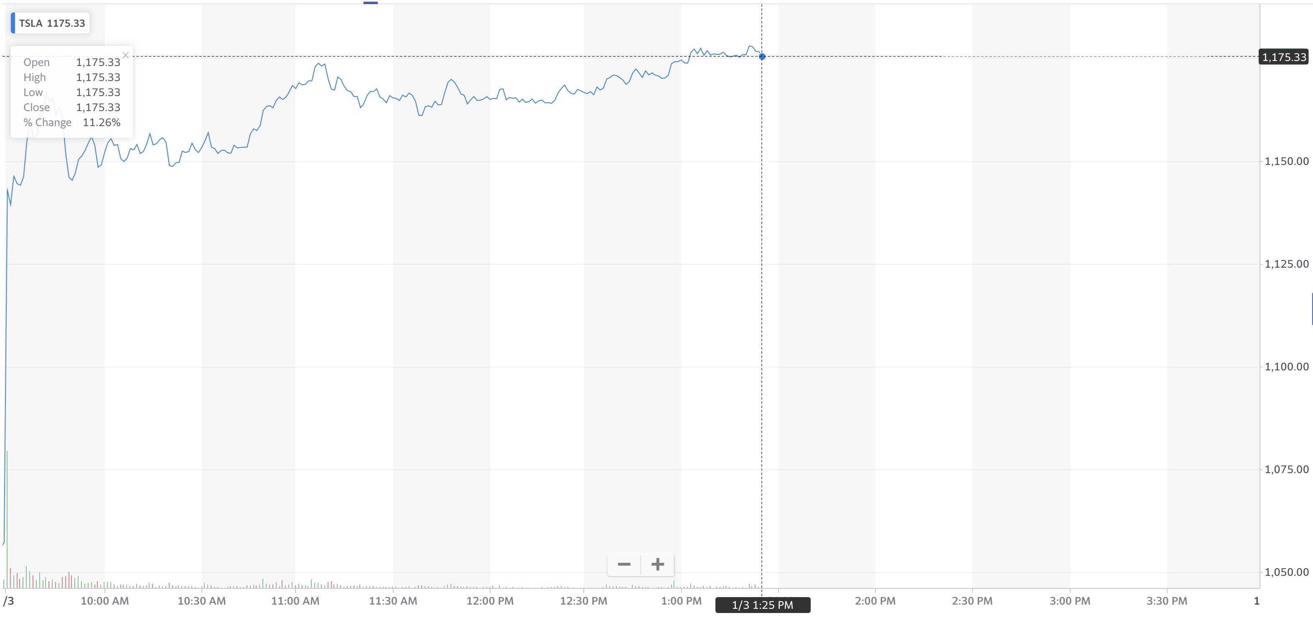The image size is (1313, 618).
Task: Click the 3:30 PM time axis label
Action: (1167, 601)
